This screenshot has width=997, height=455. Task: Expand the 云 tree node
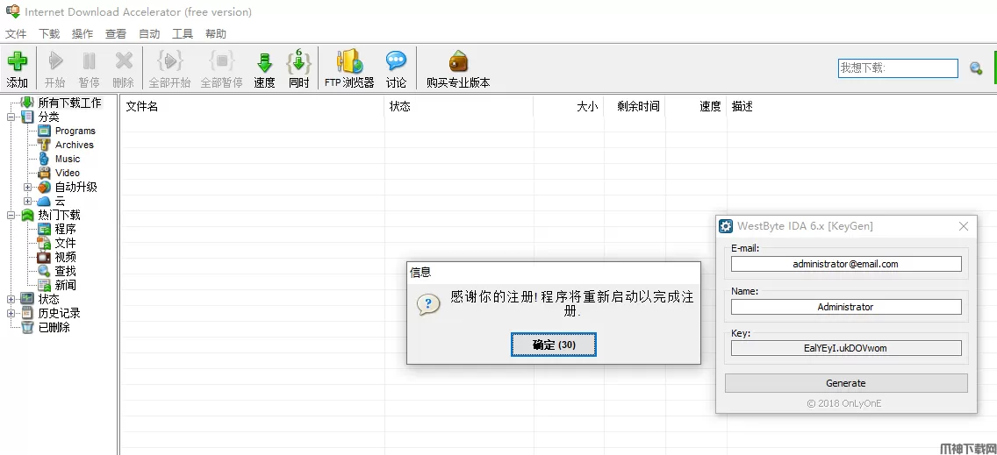(x=27, y=201)
